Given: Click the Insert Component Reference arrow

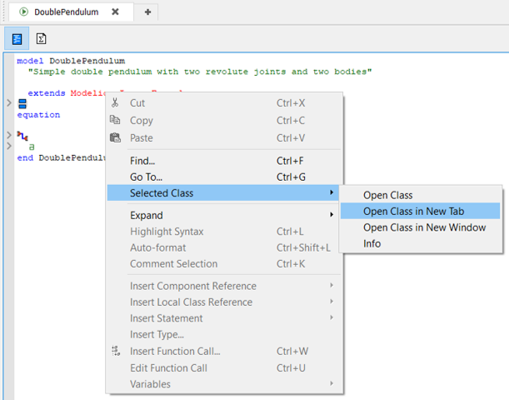Looking at the screenshot, I should 332,285.
